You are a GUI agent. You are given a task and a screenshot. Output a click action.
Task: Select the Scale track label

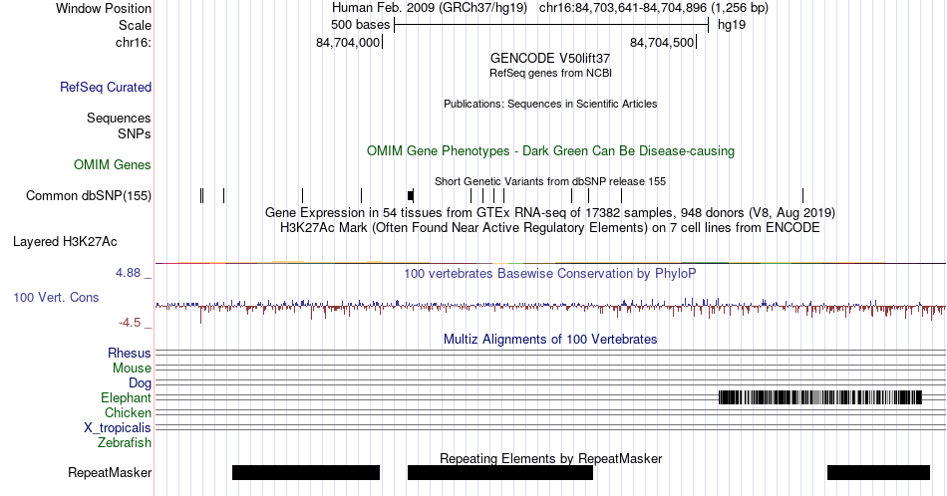click(135, 25)
